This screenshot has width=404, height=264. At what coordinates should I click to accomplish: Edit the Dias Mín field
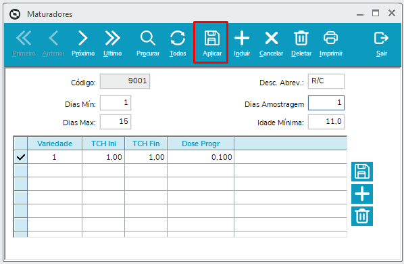[116, 103]
